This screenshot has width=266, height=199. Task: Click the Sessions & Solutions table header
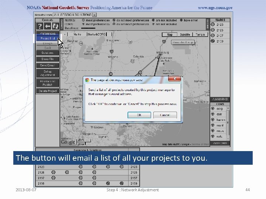tap(88, 150)
